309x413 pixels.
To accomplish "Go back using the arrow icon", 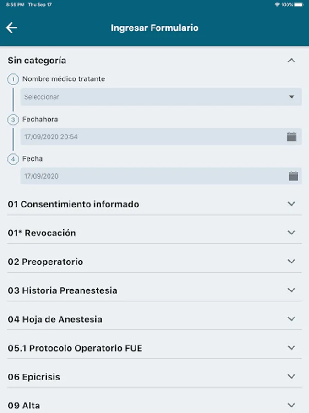I will click(11, 28).
